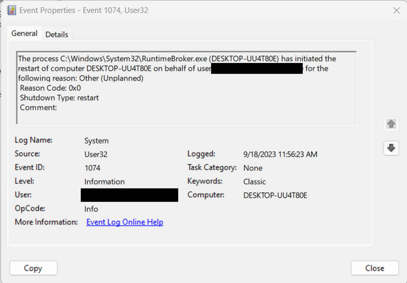
Task: Click the Reason Code: 0x0 line
Action: (50, 88)
